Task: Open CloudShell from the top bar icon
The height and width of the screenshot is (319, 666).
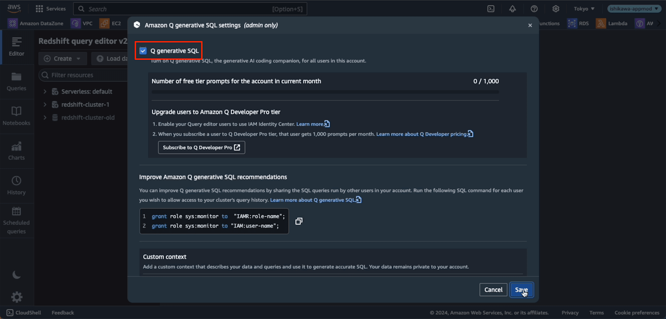Action: click(x=491, y=9)
